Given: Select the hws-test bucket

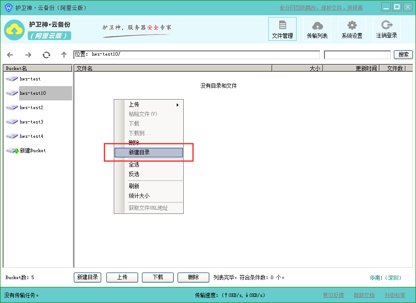Looking at the screenshot, I should [30, 79].
